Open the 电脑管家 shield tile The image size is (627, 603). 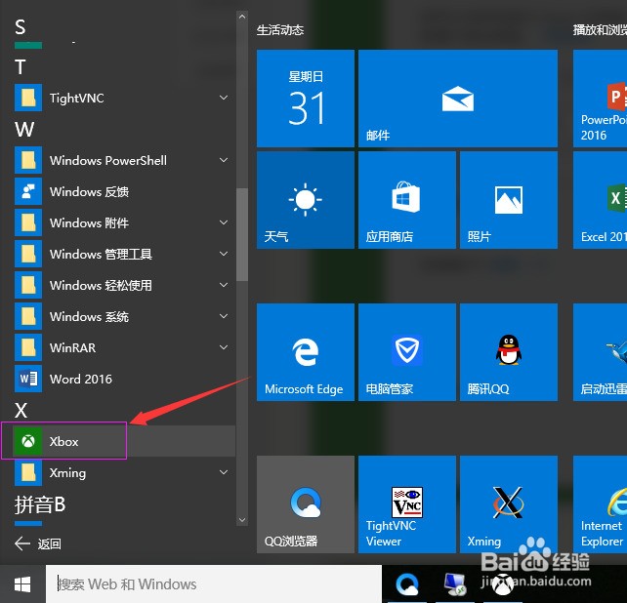[407, 352]
